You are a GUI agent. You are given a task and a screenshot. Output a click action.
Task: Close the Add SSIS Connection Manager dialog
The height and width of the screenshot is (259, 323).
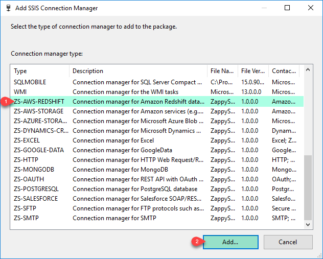311,8
